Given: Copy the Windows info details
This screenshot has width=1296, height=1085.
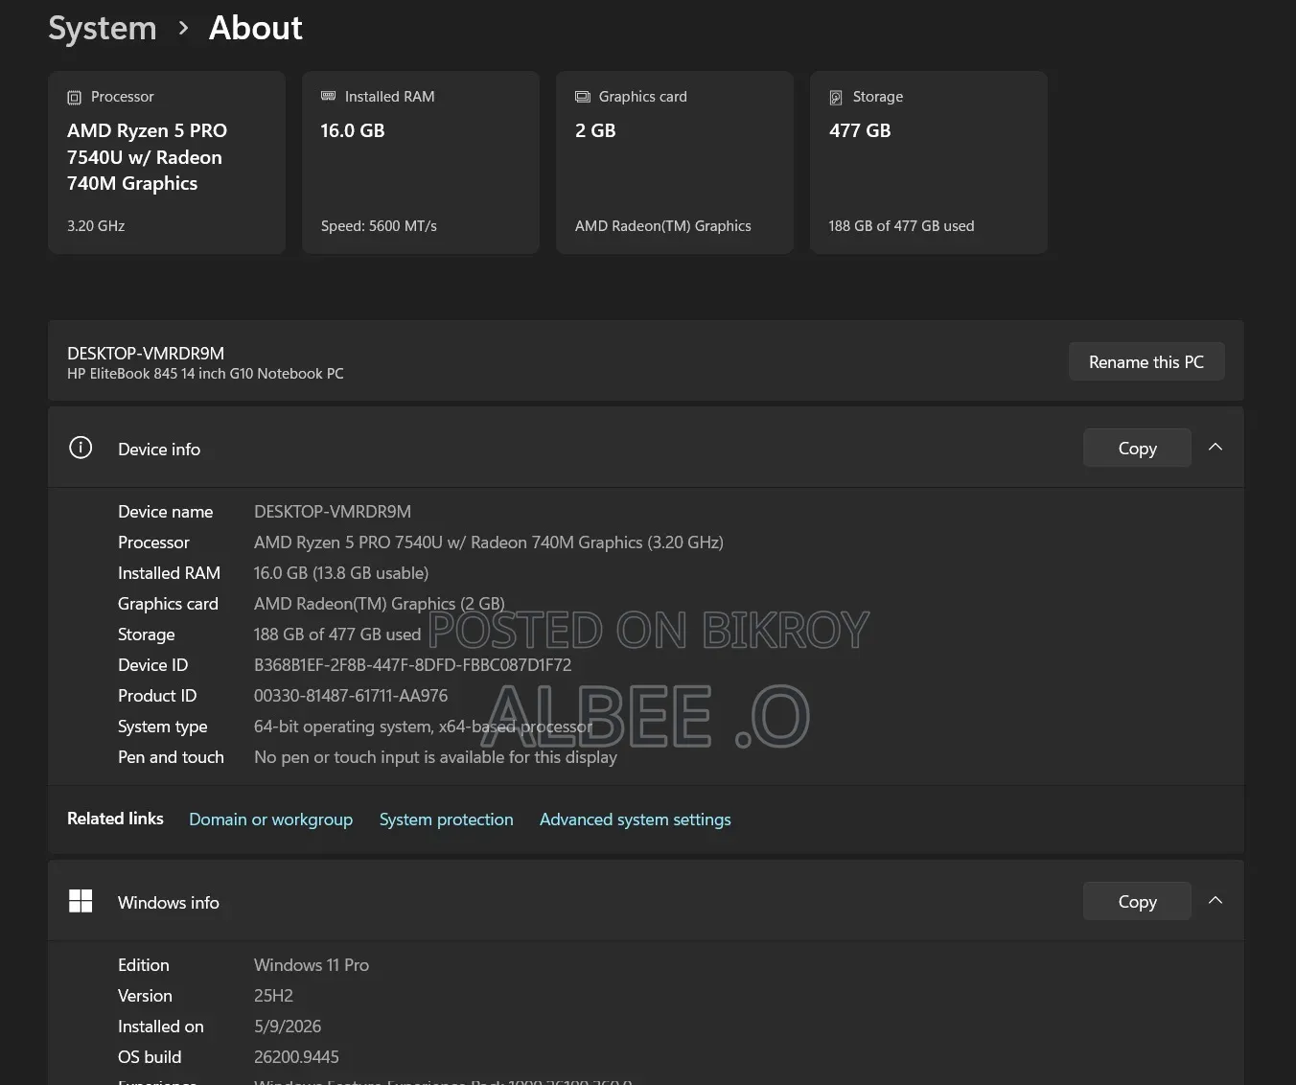Looking at the screenshot, I should (1137, 901).
